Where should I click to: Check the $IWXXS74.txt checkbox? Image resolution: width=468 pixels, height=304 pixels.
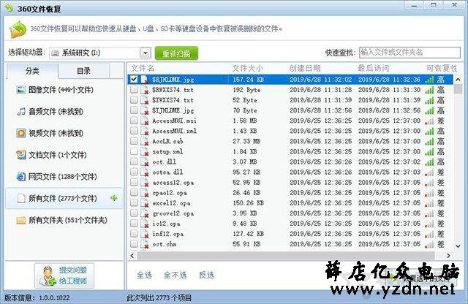pos(134,99)
